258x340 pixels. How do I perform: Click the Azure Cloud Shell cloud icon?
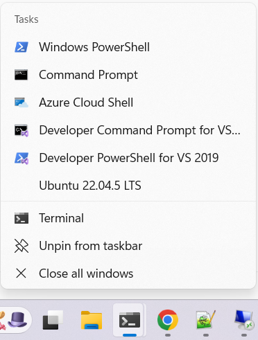coord(21,102)
